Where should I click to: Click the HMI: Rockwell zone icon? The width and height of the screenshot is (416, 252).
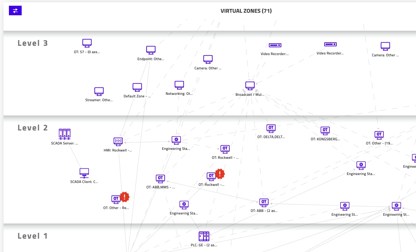[118, 141]
